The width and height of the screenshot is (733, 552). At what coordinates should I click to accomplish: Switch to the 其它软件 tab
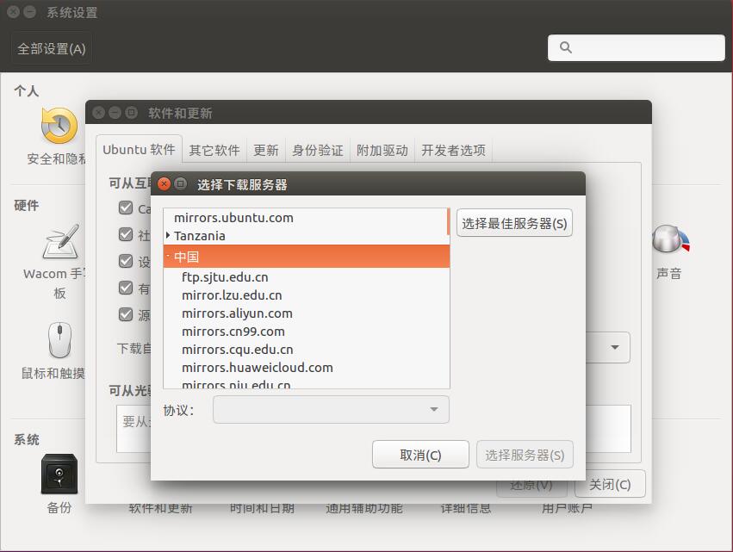[x=214, y=150]
